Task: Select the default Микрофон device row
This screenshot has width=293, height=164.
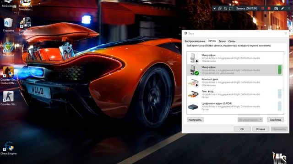Action: (235, 70)
